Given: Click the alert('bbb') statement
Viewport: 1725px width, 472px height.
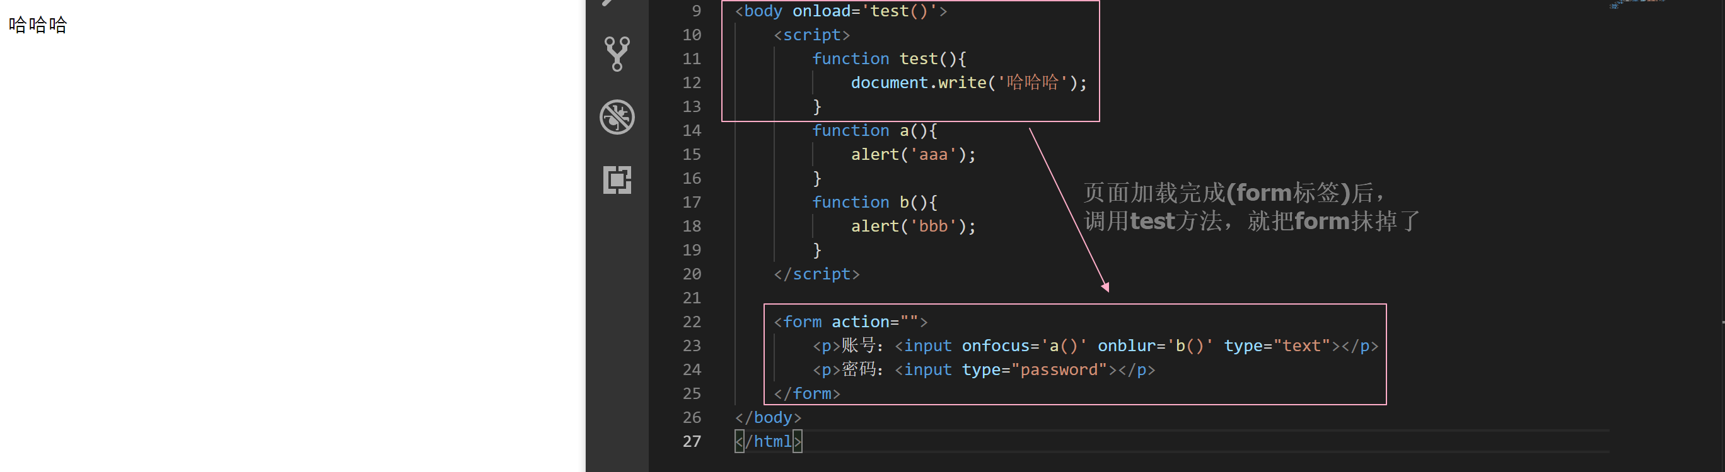Looking at the screenshot, I should pyautogui.click(x=913, y=226).
